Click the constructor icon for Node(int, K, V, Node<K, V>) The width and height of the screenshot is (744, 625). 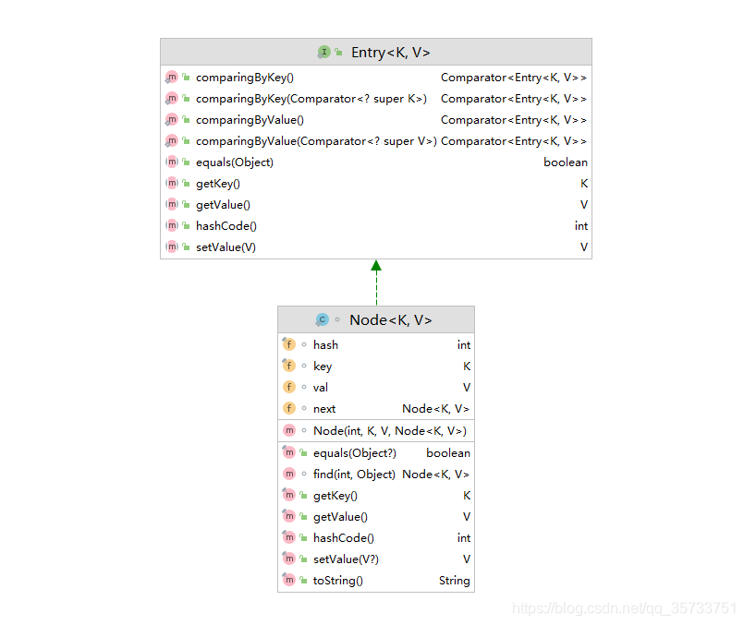click(x=289, y=430)
